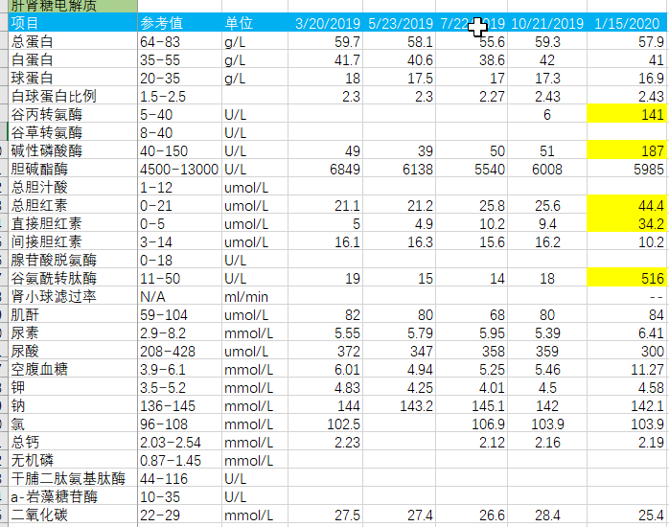Select reference range 4500-13000

tap(179, 170)
